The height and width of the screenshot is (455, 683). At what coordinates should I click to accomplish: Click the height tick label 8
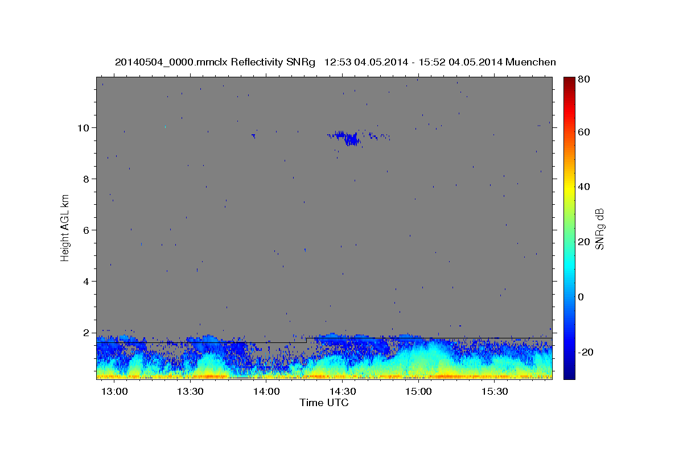coord(87,179)
